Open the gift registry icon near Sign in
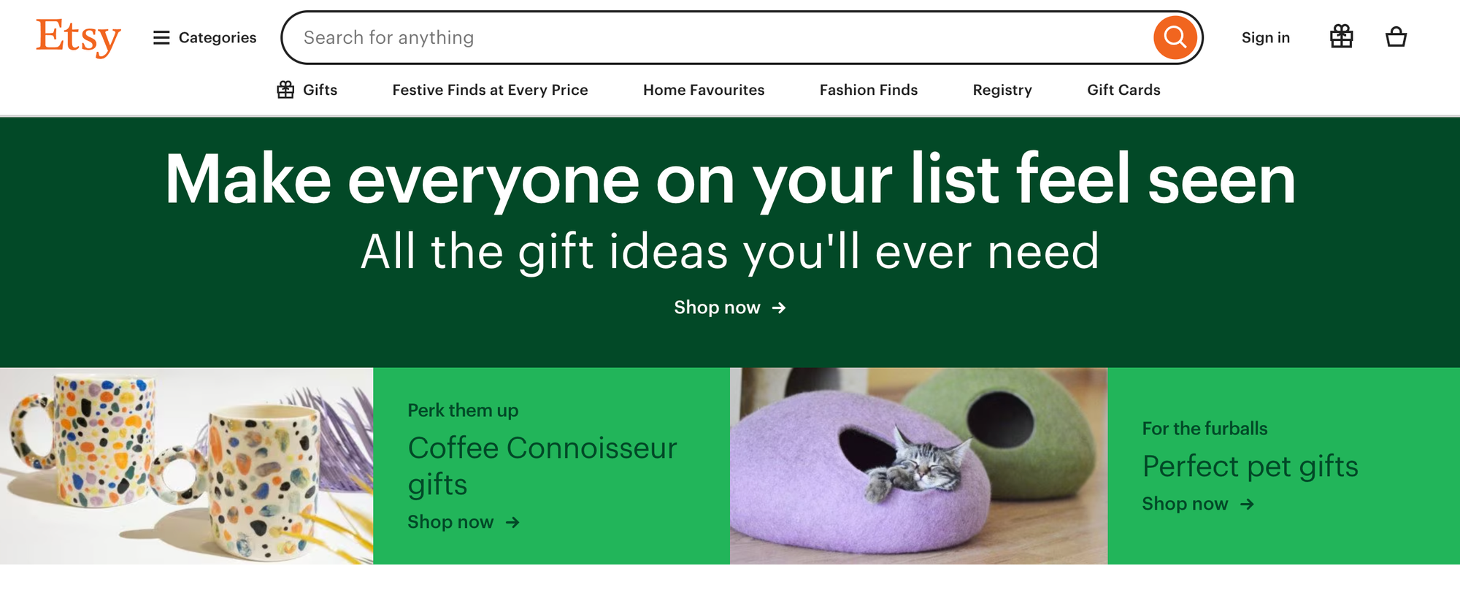The height and width of the screenshot is (598, 1460). coord(1342,37)
